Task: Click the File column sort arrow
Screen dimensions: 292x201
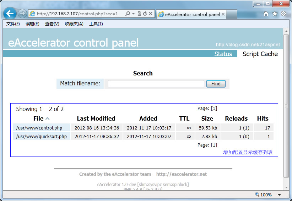Action: pos(48,118)
